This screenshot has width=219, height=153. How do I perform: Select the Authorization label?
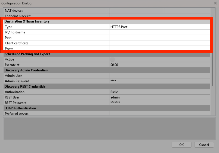coord(15,92)
